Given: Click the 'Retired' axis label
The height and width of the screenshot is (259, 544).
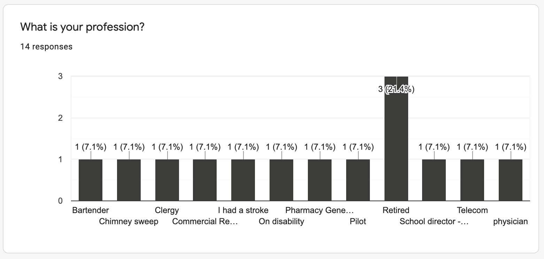Looking at the screenshot, I should click(x=396, y=210).
